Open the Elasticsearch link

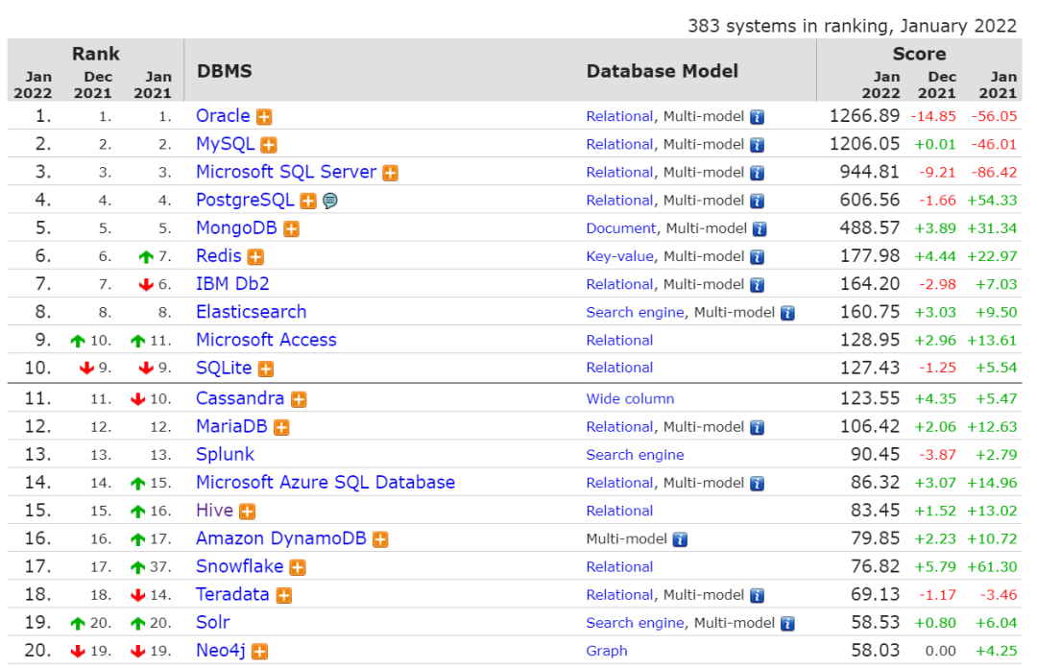[x=252, y=312]
